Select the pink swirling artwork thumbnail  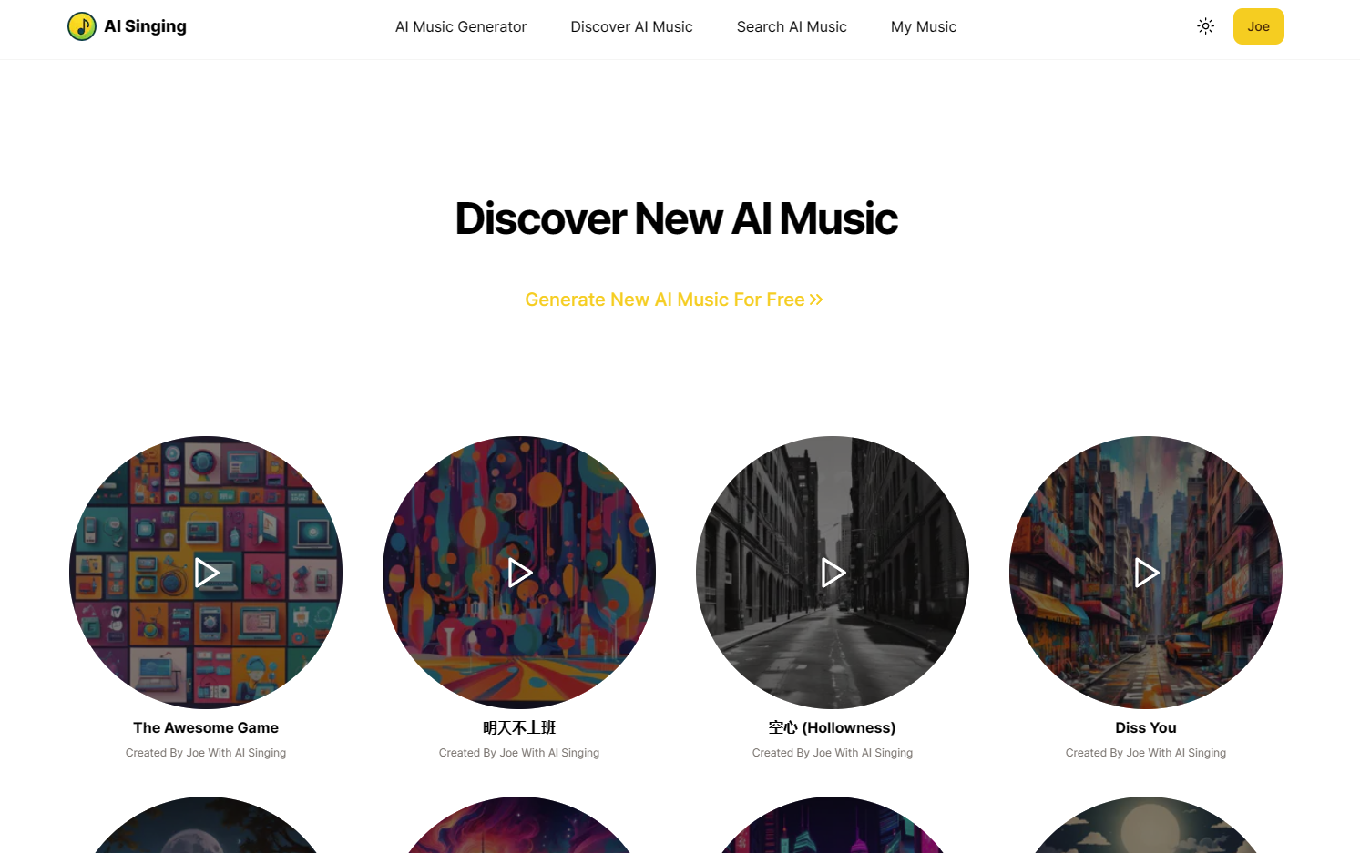tap(519, 825)
